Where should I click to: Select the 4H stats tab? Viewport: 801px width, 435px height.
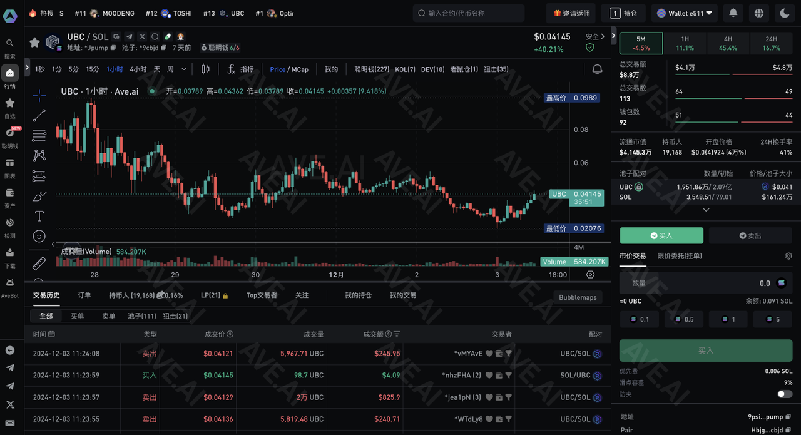tap(728, 43)
